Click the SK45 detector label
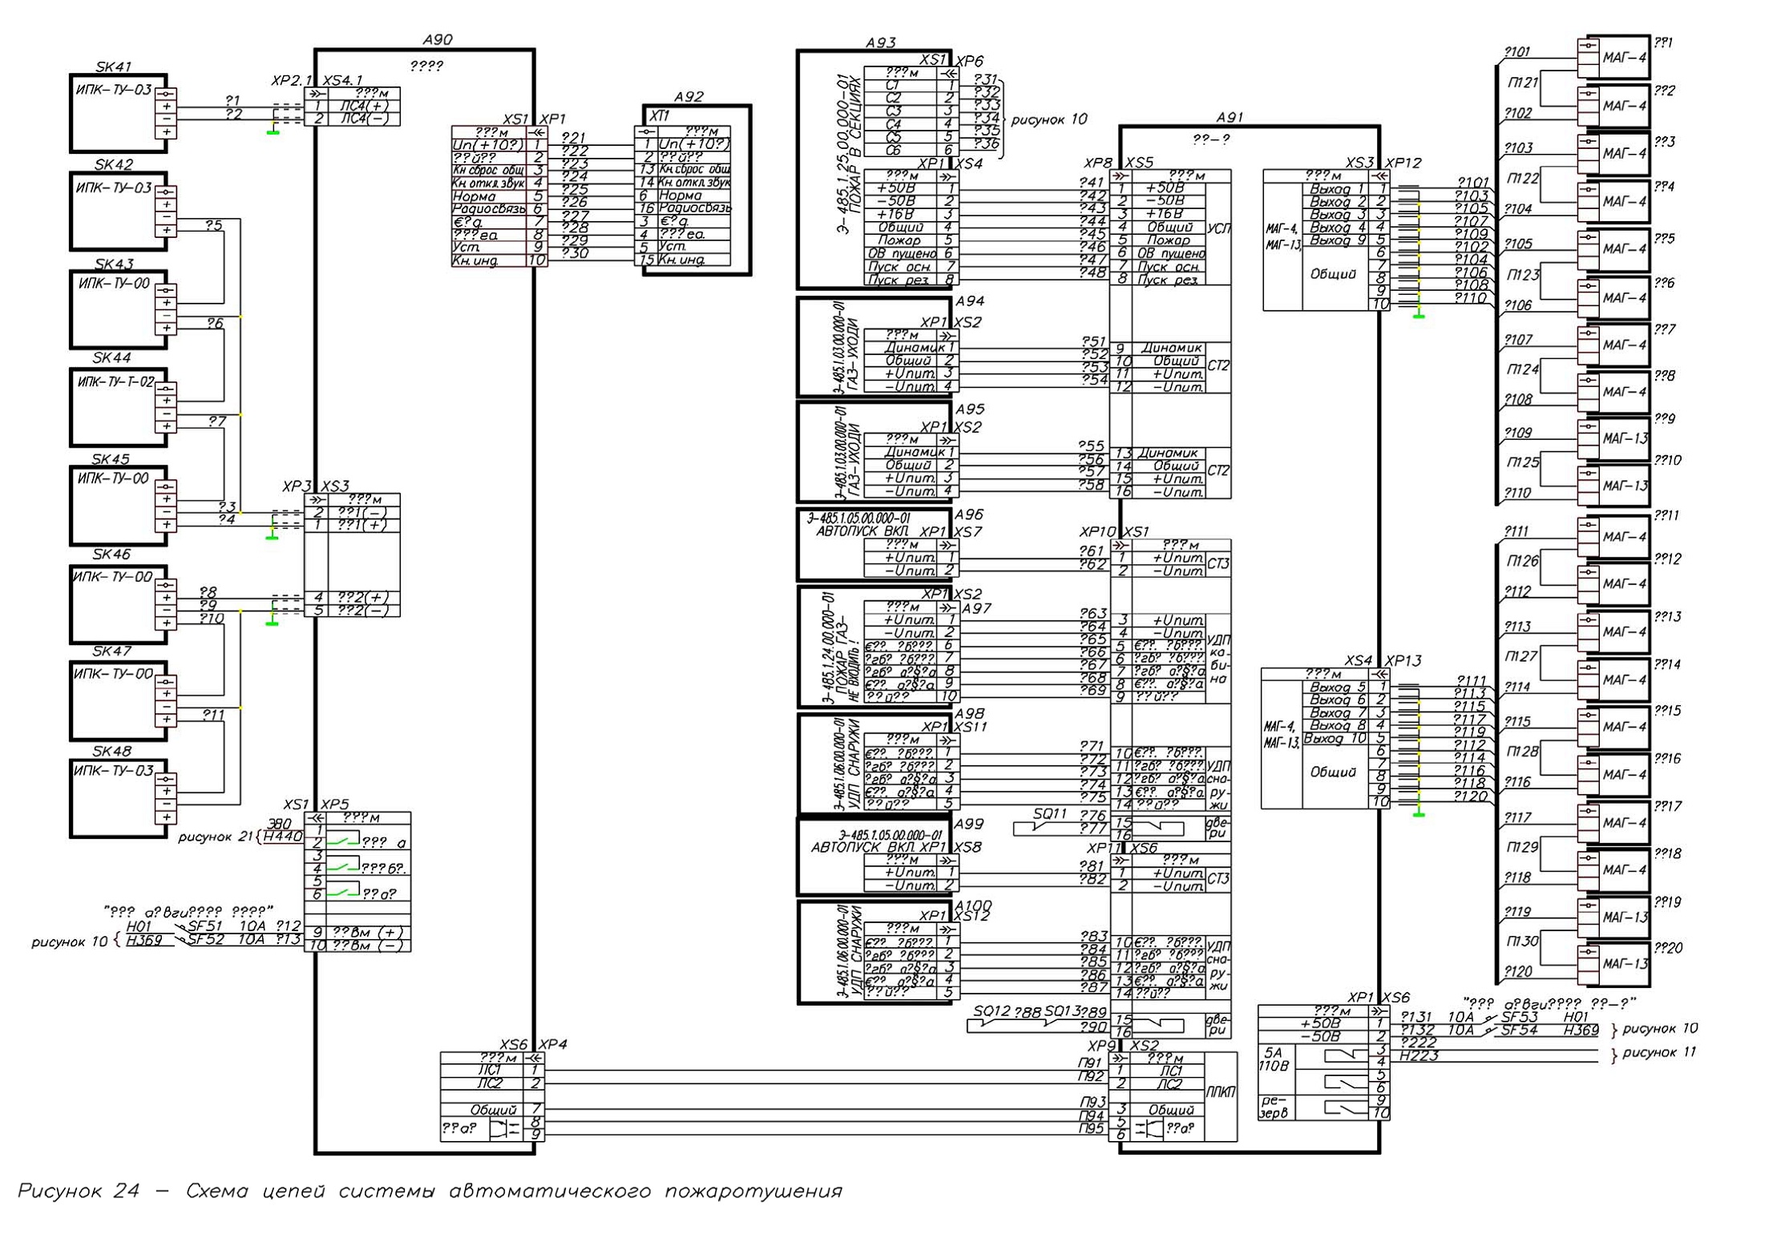 click(x=111, y=459)
